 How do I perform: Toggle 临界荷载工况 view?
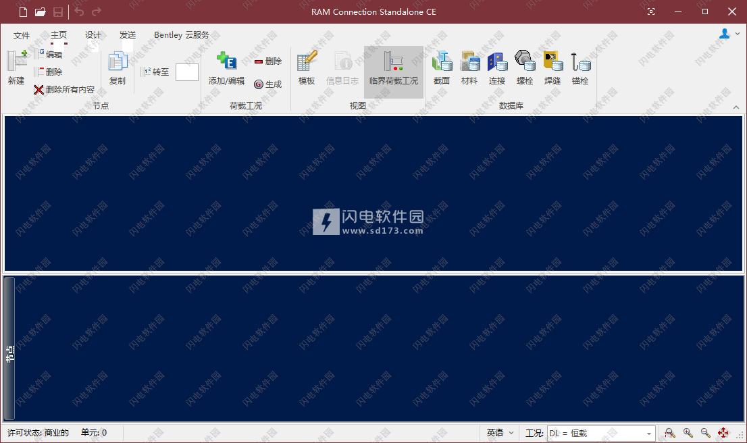394,72
